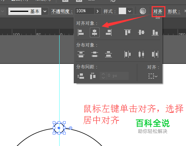
Task: Distribute objects by vertical top
Action: (81, 54)
